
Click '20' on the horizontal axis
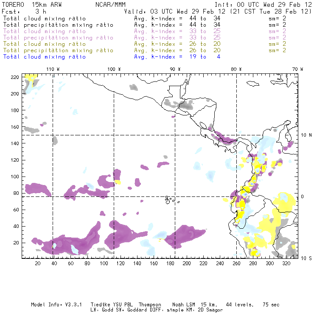38,264
